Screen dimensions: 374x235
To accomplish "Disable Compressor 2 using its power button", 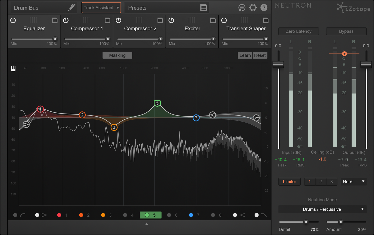I will tap(119, 20).
